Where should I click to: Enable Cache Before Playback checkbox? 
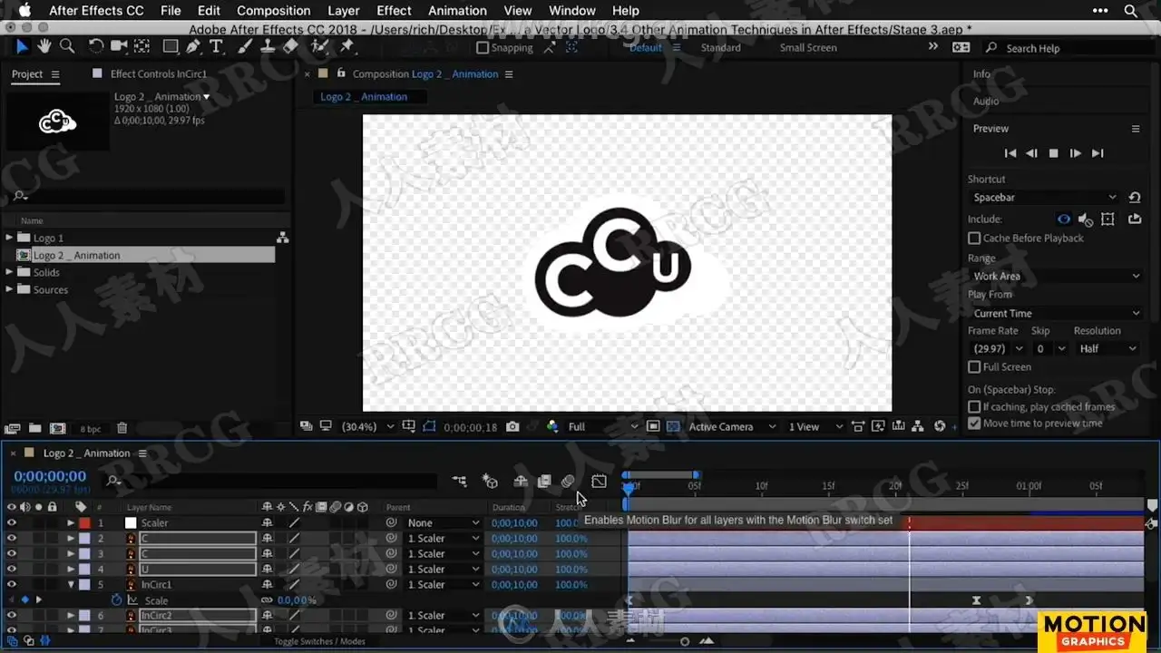(x=974, y=238)
